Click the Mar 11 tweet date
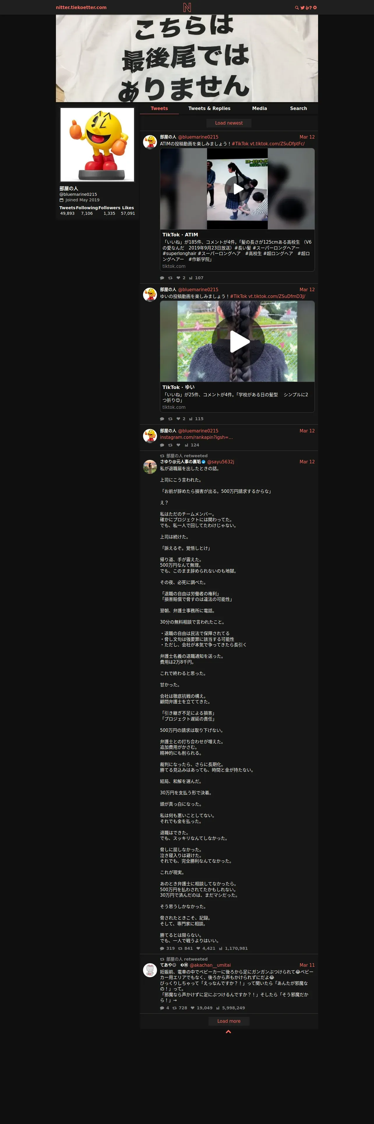Screen dimensions: 374x1124 click(x=307, y=965)
